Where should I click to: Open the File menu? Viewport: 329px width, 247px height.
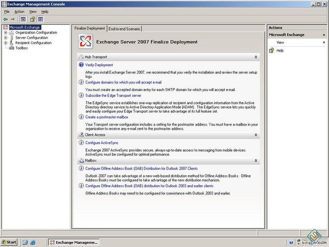(7, 12)
